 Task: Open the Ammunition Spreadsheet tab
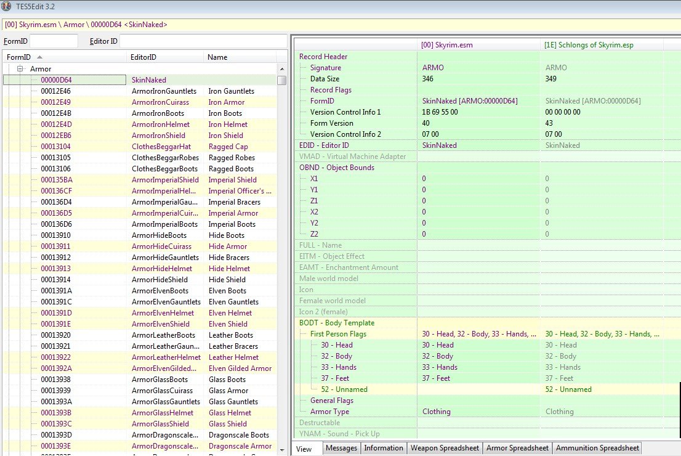click(x=597, y=448)
